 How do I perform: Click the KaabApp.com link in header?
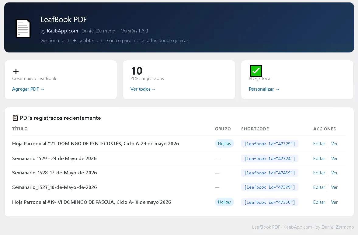point(62,31)
